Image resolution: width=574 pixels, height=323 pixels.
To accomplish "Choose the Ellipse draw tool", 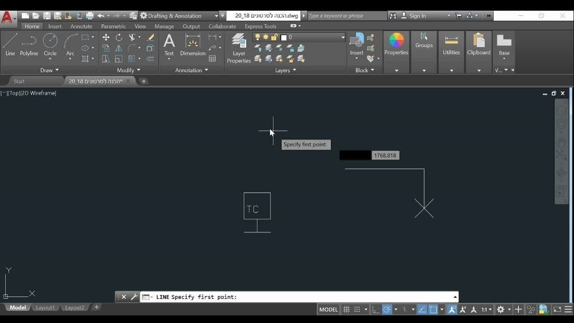I will point(85,48).
